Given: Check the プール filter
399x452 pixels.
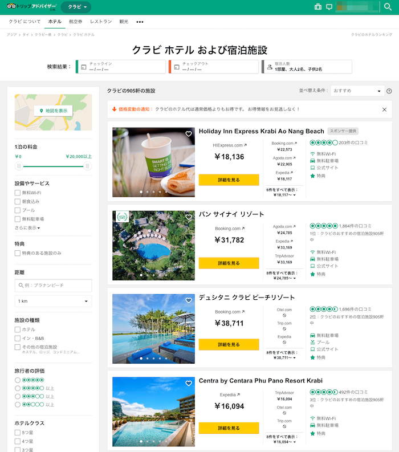Looking at the screenshot, I should pos(18,210).
